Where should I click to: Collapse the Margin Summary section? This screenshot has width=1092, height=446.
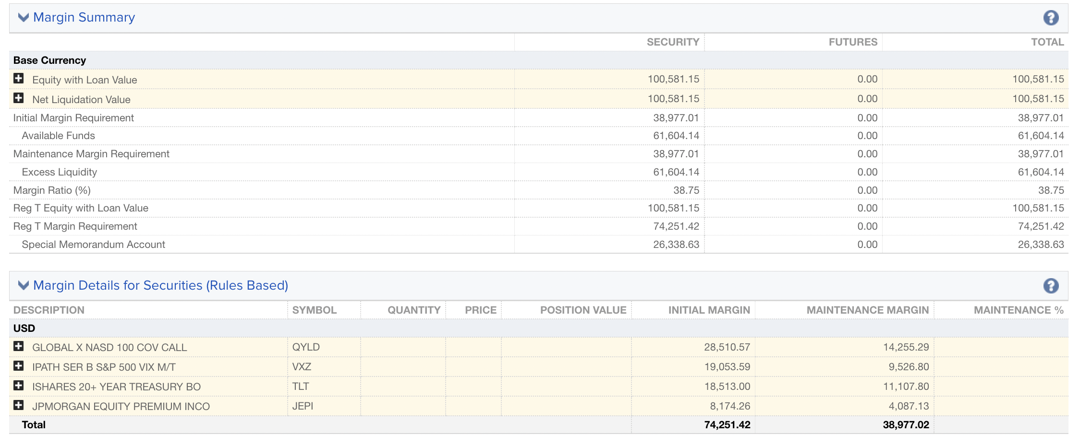tap(23, 18)
